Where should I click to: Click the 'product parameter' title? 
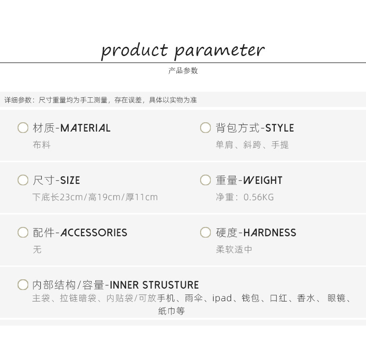pos(183,50)
